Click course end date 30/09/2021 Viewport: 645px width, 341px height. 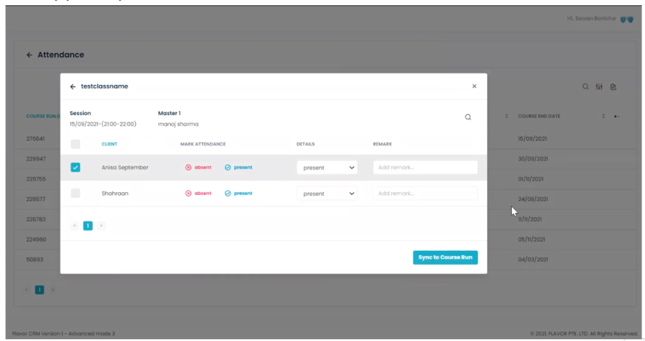pos(533,159)
